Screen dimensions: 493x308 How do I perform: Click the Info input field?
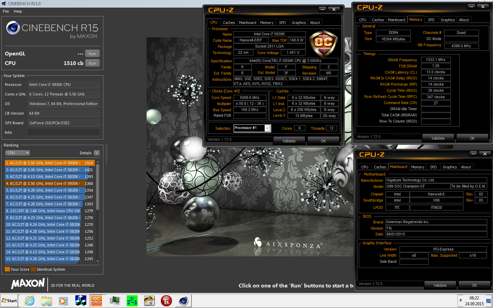[64, 132]
